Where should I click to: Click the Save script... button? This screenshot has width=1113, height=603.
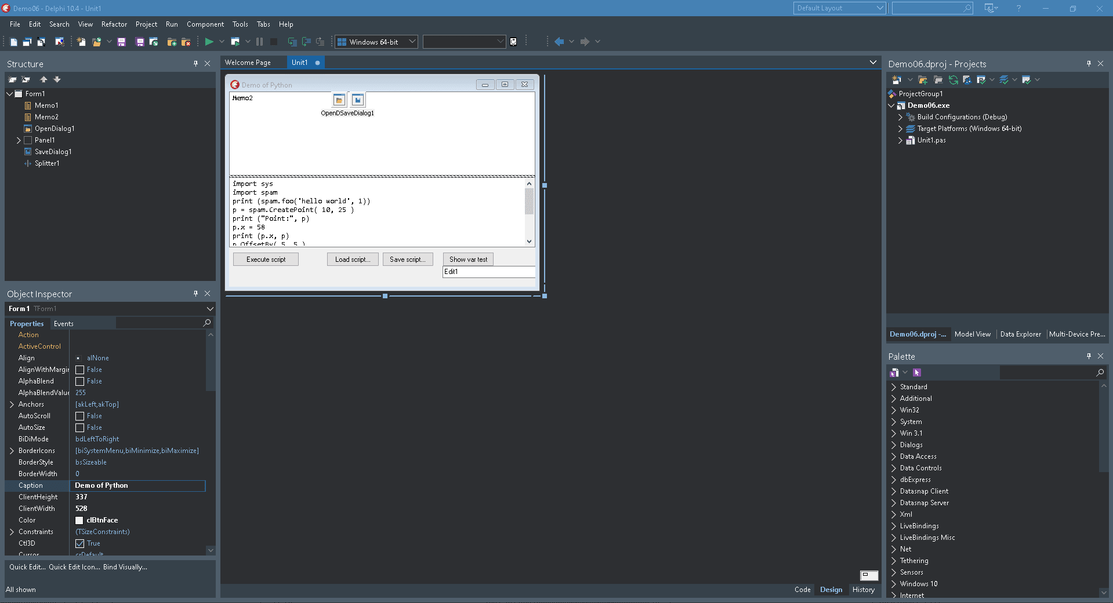[x=408, y=260]
